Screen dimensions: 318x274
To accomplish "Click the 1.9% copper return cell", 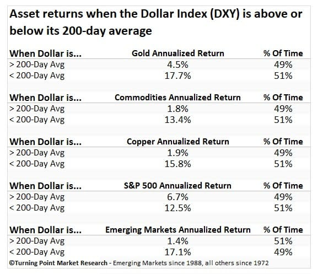I will [177, 153].
